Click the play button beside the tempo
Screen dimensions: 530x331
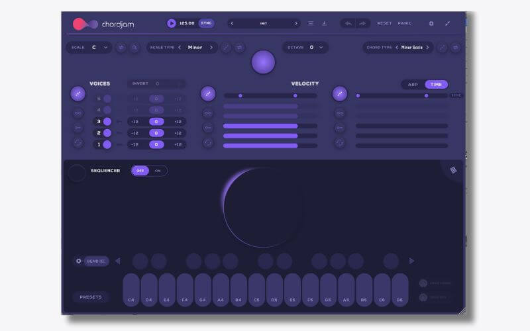(x=172, y=23)
